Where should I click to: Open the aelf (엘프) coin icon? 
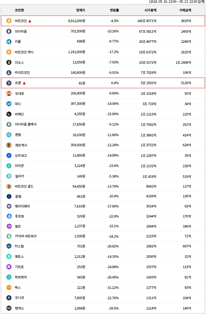(x=9, y=226)
